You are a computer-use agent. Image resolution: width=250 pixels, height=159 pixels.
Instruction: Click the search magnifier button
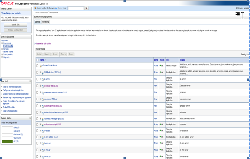(86, 8)
